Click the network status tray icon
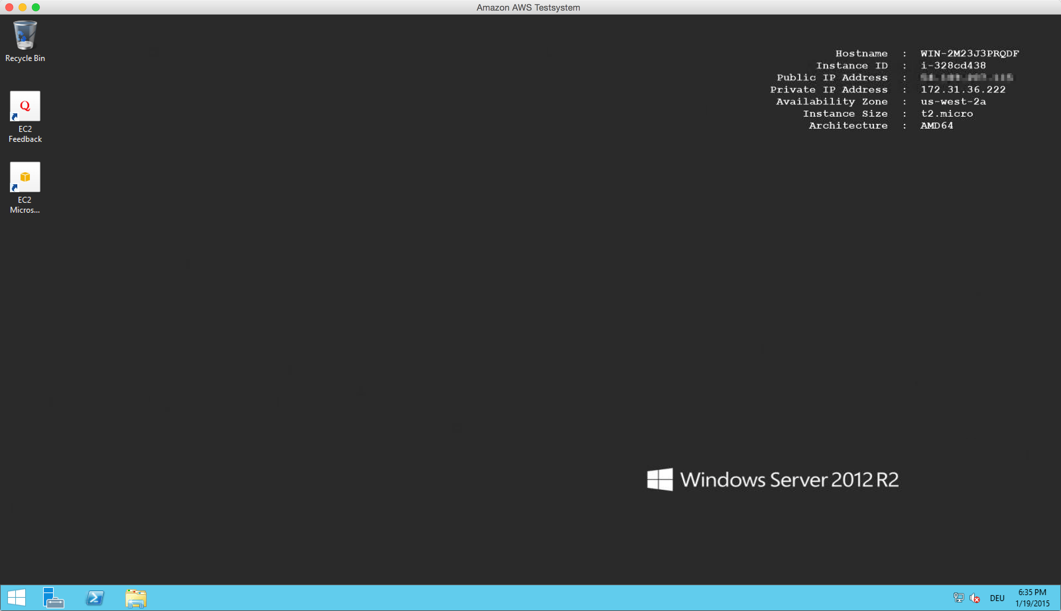The height and width of the screenshot is (611, 1061). [x=959, y=597]
